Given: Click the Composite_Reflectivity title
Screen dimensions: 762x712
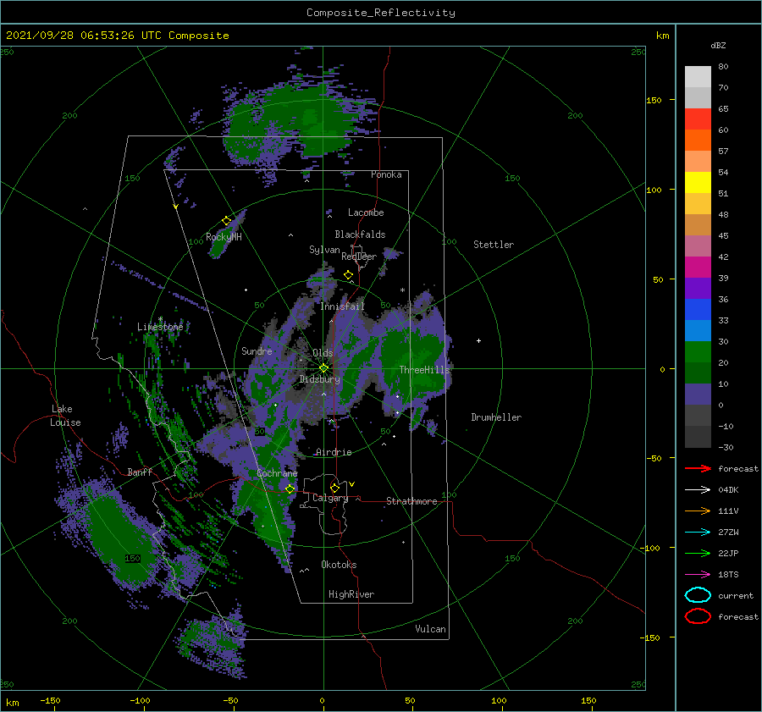Looking at the screenshot, I should click(x=381, y=13).
